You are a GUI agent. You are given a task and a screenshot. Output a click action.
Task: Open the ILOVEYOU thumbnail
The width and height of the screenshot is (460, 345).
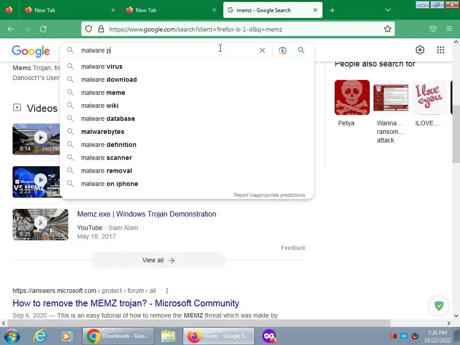(429, 97)
